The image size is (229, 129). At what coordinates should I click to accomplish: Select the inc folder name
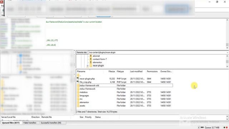pos(81,99)
